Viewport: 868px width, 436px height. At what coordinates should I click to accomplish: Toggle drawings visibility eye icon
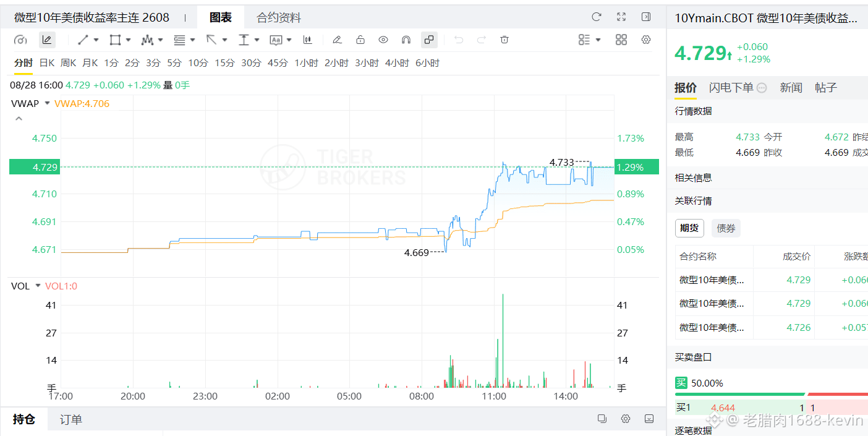tap(383, 40)
